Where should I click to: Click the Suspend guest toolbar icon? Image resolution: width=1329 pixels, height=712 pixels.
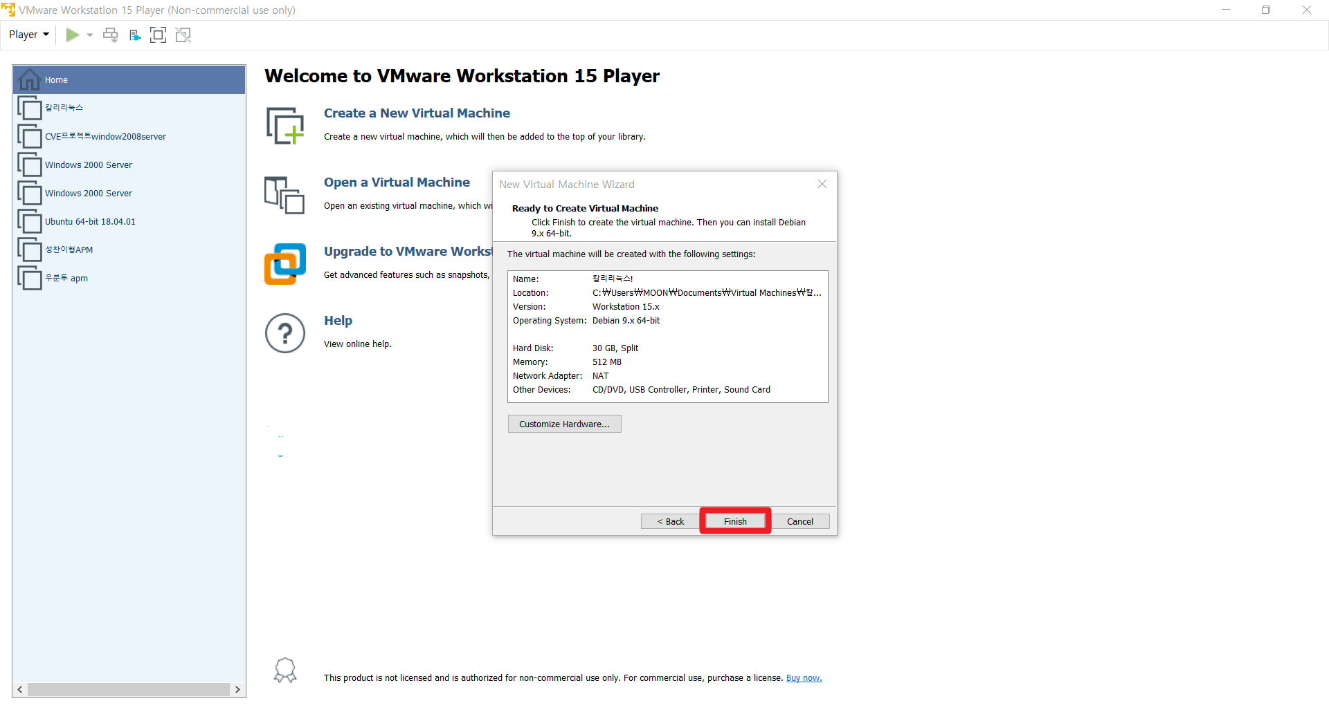(x=135, y=35)
